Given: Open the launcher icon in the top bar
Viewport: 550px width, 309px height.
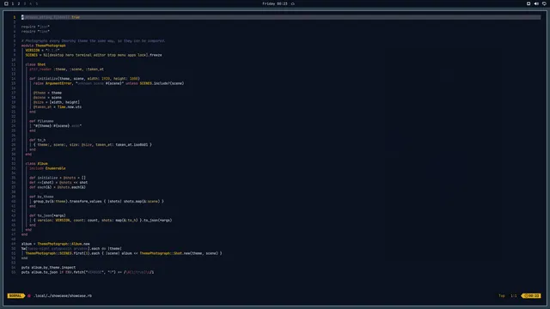Looking at the screenshot, I should point(6,3).
